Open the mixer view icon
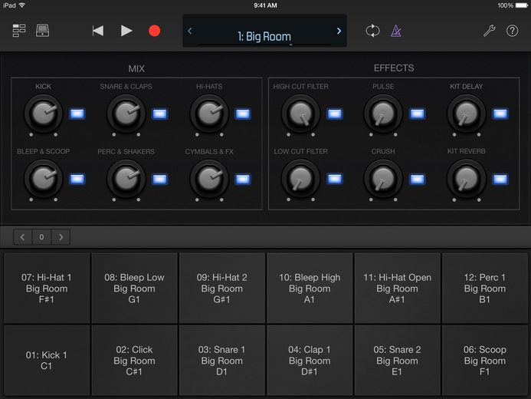 click(19, 31)
